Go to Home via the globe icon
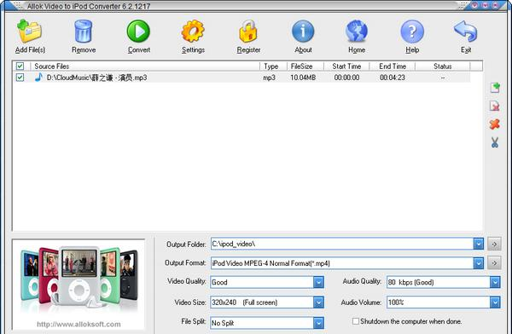 (x=357, y=32)
